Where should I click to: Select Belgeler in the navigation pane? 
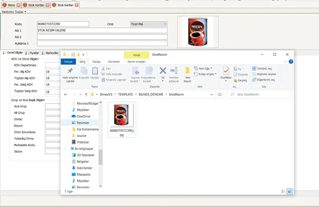click(x=83, y=162)
